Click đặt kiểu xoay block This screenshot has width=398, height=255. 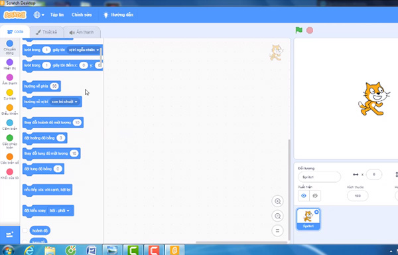click(35, 211)
